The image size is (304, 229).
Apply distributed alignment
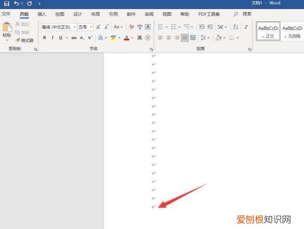point(193,37)
